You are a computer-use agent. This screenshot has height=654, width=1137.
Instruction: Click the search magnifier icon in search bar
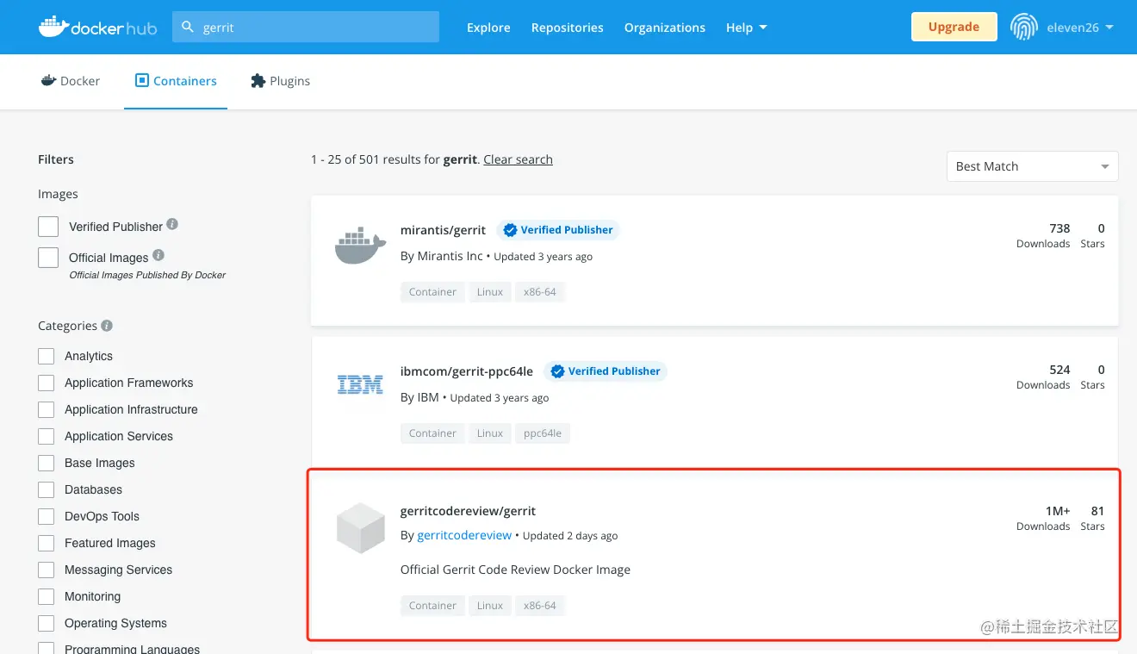tap(188, 27)
